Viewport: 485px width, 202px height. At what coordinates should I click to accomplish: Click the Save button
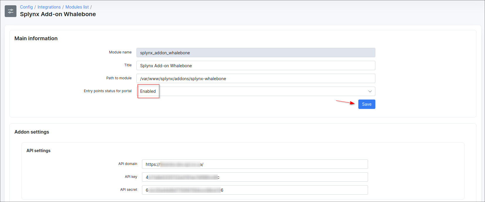point(367,104)
